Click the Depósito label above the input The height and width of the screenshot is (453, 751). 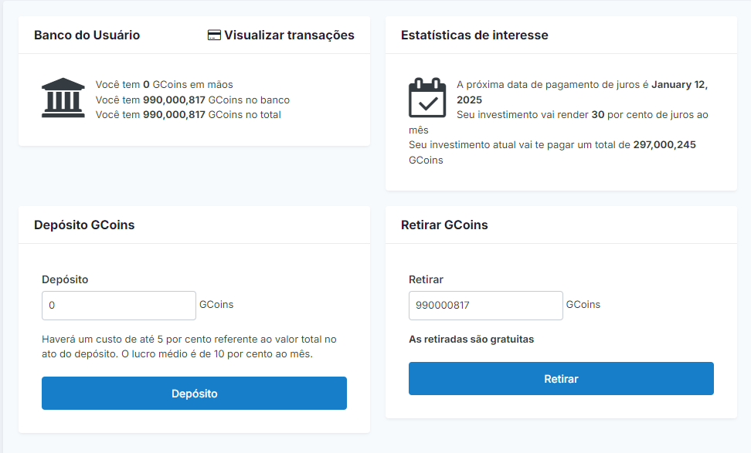click(x=65, y=279)
